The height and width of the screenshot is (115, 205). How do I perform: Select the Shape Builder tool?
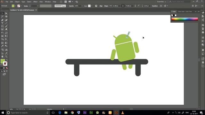pyautogui.click(x=2, y=39)
